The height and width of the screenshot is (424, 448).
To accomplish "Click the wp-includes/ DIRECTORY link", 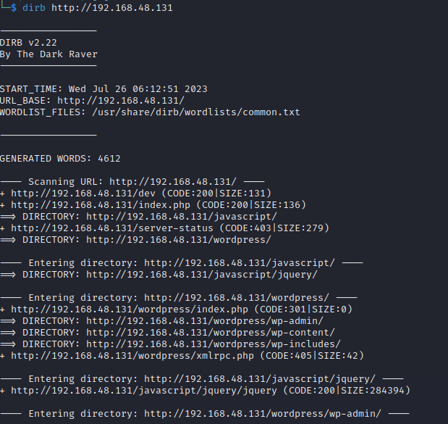I will pyautogui.click(x=213, y=344).
